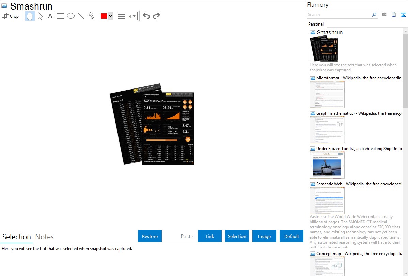Click the magnifier search icon
Image resolution: width=408 pixels, height=276 pixels.
pos(374,15)
